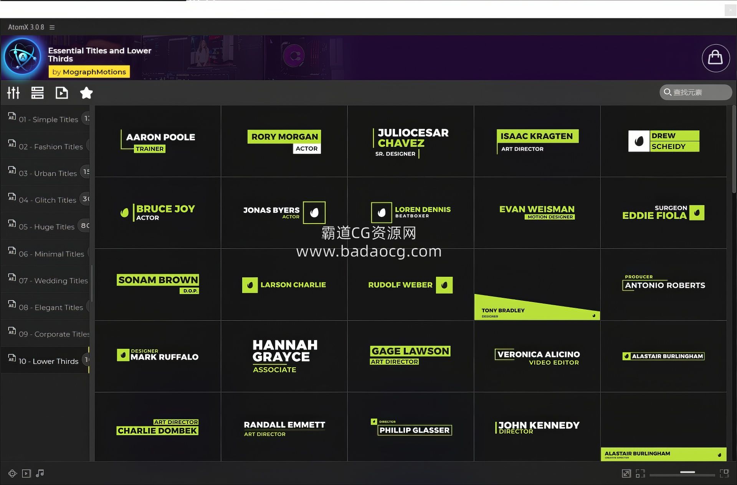Open the media file play icon

61,93
